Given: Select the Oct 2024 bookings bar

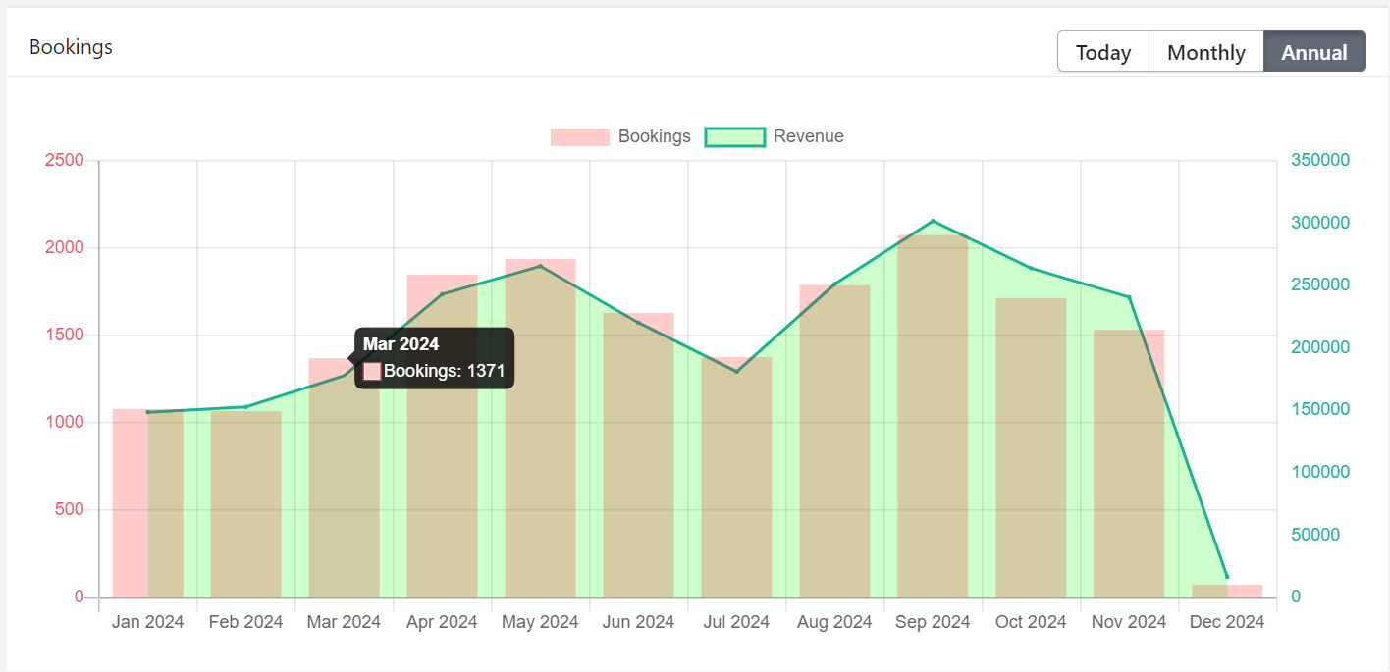Looking at the screenshot, I should click(1032, 448).
